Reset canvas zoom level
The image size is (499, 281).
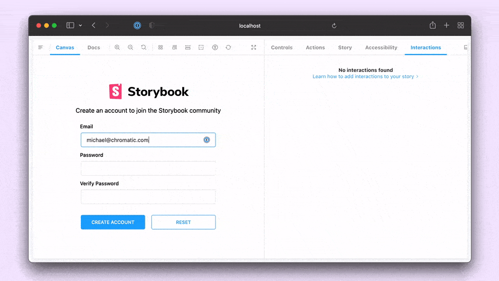click(144, 47)
